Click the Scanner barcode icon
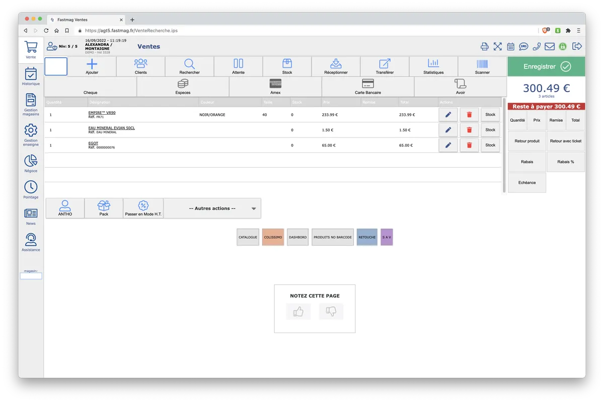 pyautogui.click(x=482, y=66)
